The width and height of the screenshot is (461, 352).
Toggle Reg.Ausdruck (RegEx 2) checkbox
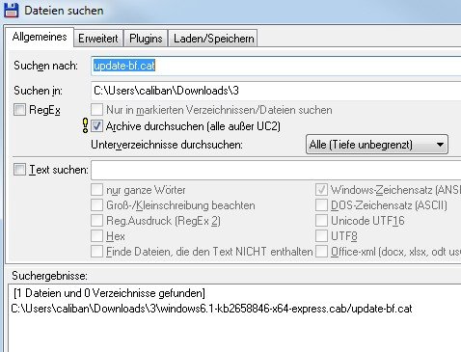(96, 221)
